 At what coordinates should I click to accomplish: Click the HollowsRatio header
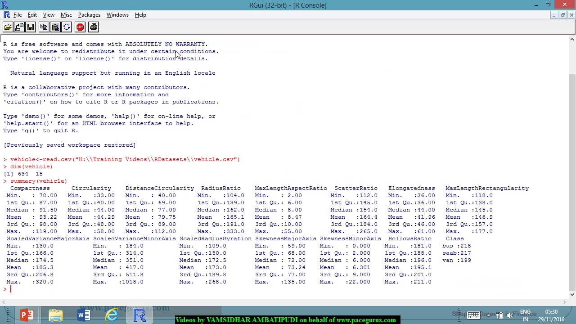pyautogui.click(x=410, y=238)
